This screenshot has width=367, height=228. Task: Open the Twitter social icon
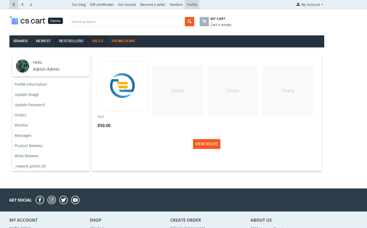pyautogui.click(x=63, y=200)
